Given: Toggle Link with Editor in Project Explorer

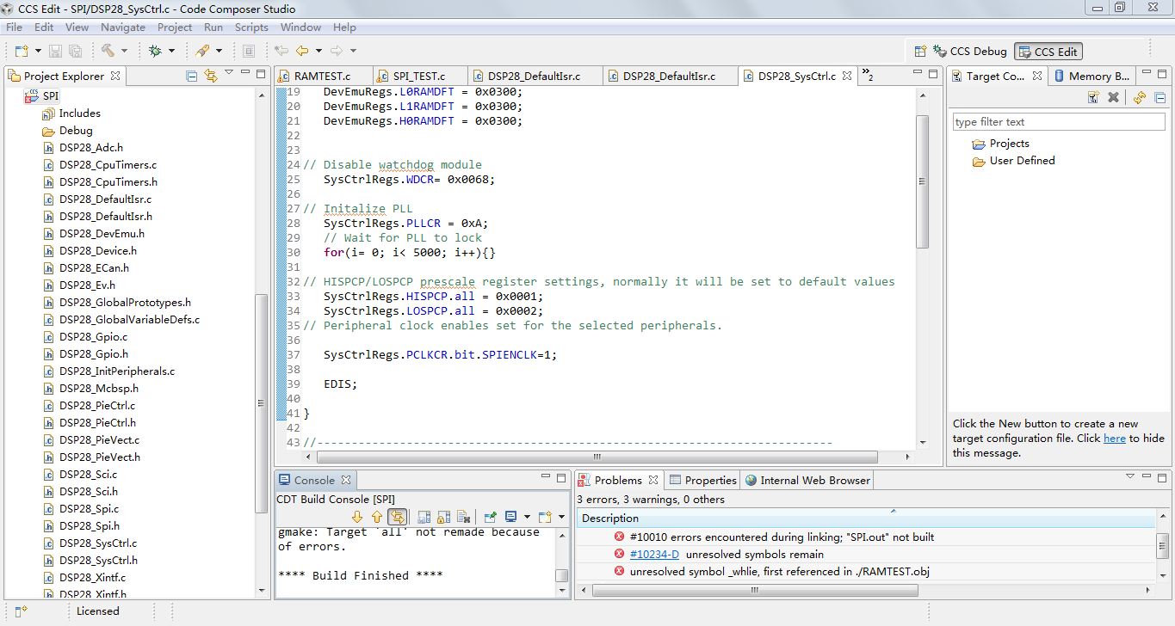Looking at the screenshot, I should tap(211, 76).
